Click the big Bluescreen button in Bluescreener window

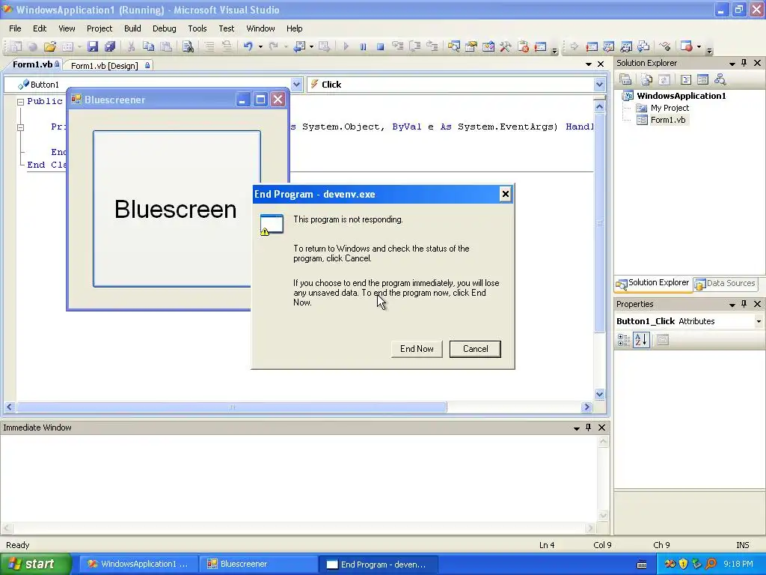point(175,209)
